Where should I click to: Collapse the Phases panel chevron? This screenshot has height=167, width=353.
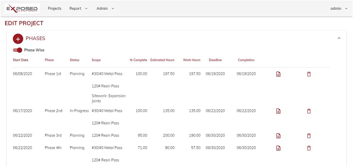point(339,38)
